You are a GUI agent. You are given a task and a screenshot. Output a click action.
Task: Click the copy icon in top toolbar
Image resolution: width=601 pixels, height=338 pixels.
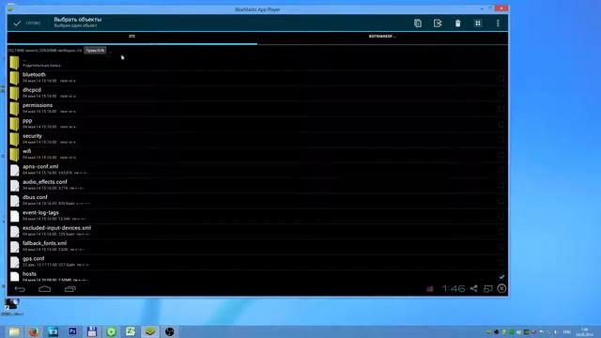click(x=418, y=23)
